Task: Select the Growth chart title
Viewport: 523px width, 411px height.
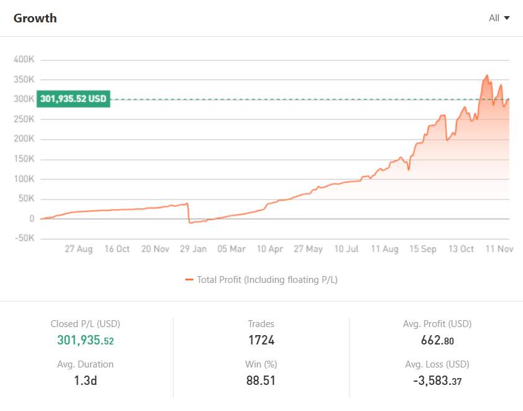Action: point(35,18)
